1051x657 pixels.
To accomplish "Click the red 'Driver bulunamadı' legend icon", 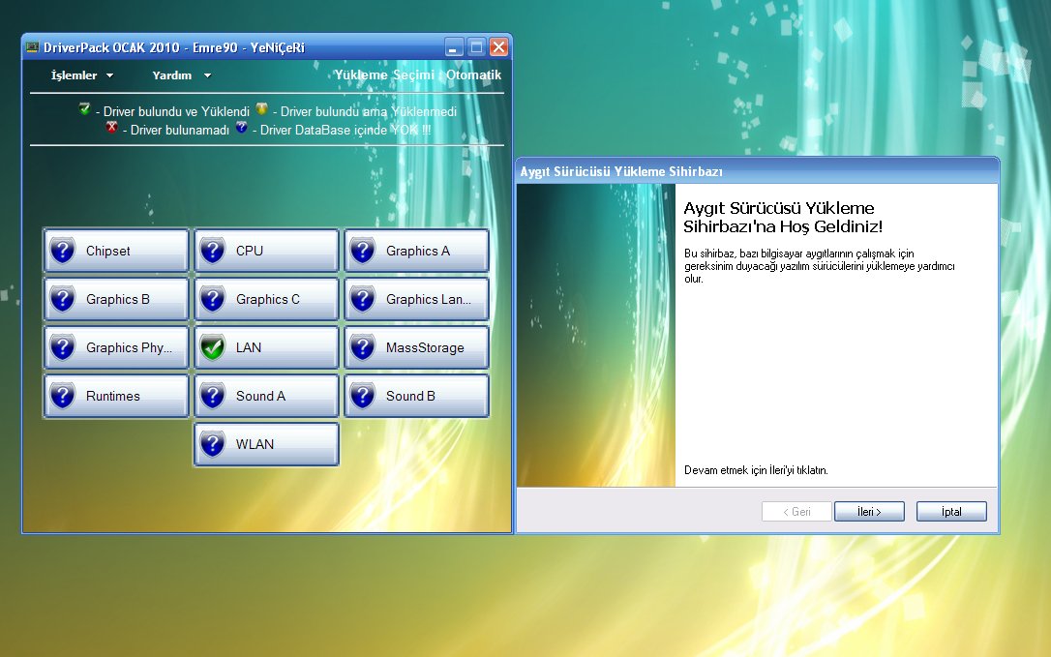I will [x=112, y=127].
